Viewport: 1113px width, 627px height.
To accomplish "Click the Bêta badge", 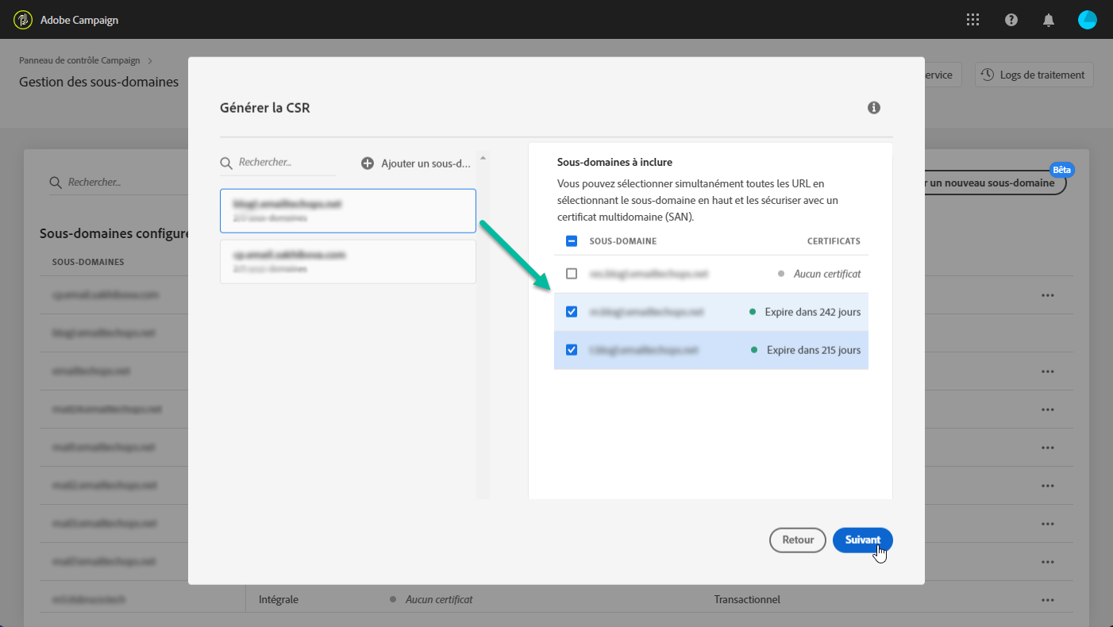I will coord(1061,170).
